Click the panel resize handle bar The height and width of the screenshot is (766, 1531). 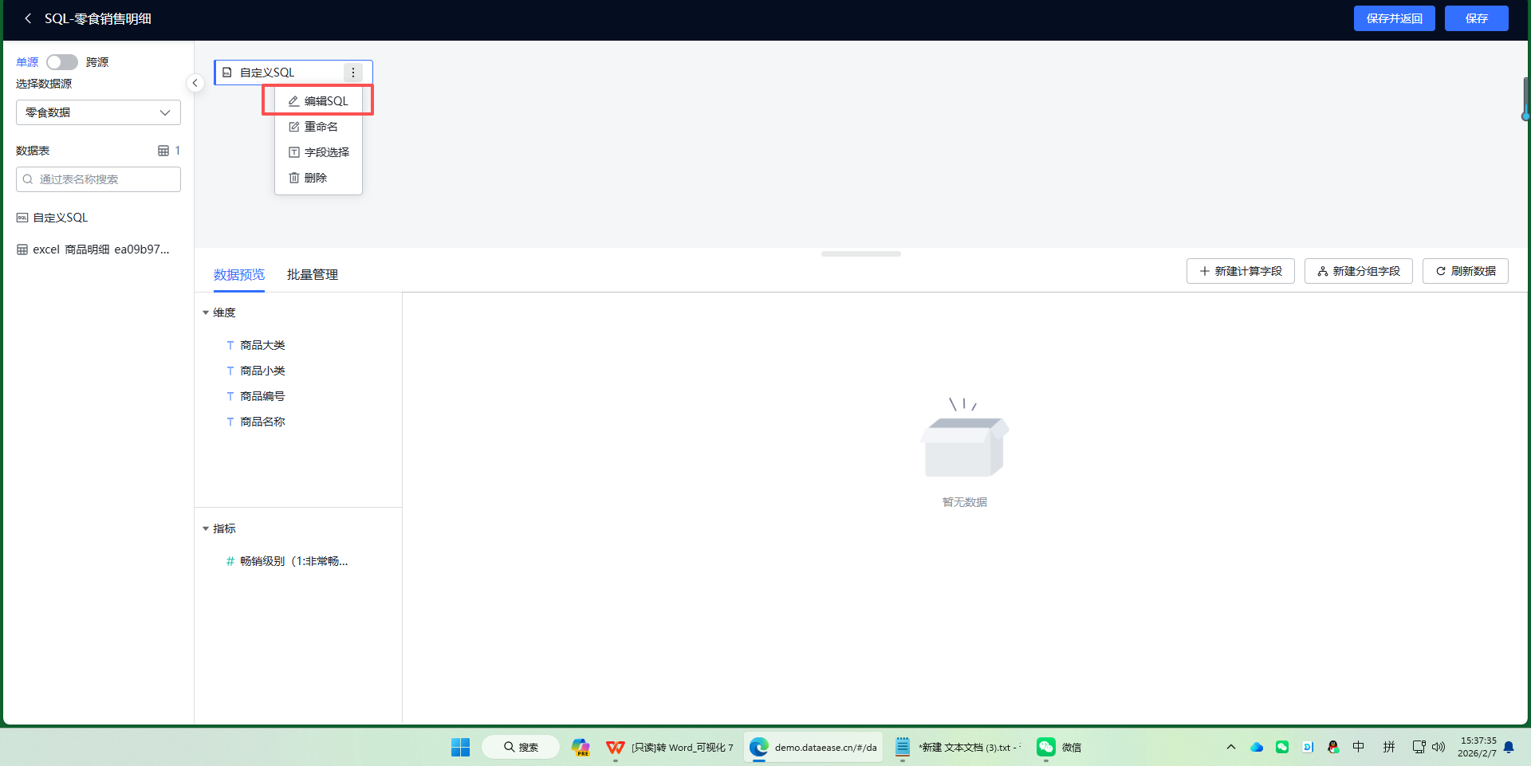click(861, 253)
